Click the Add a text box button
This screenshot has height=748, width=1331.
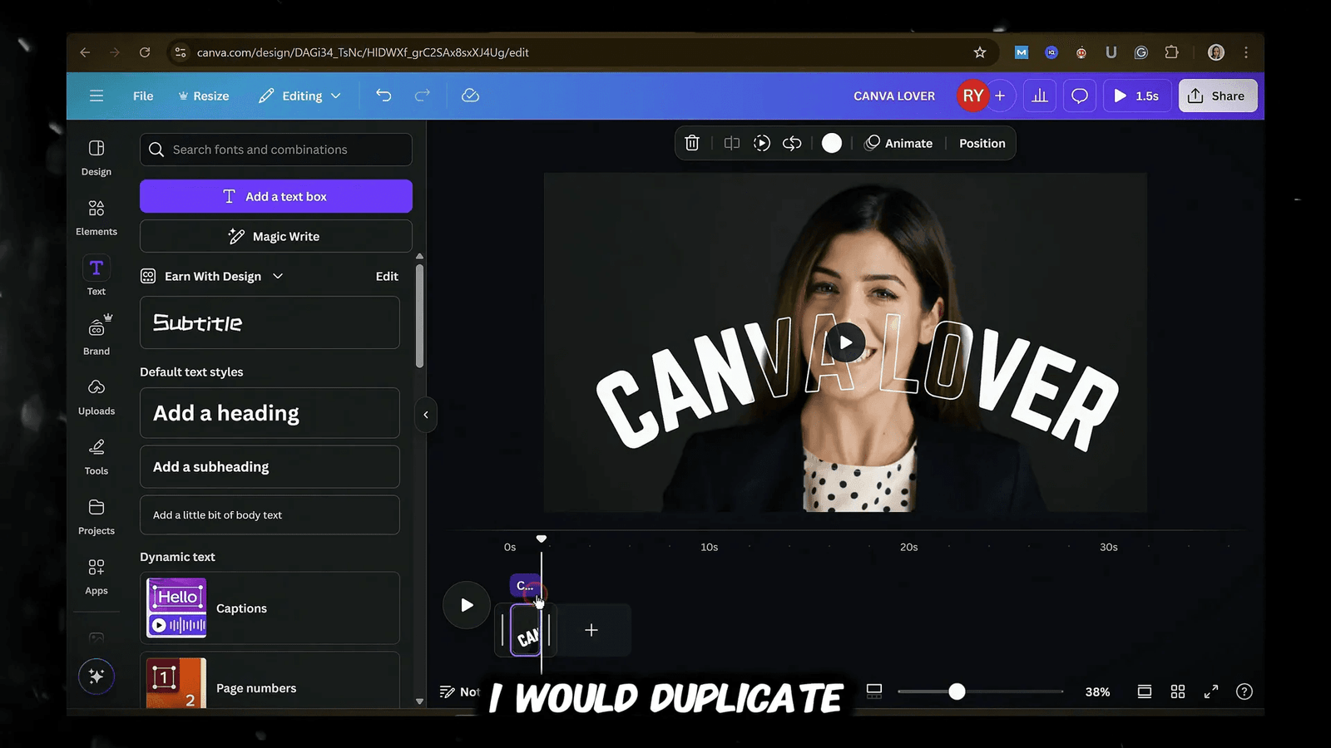click(x=276, y=196)
